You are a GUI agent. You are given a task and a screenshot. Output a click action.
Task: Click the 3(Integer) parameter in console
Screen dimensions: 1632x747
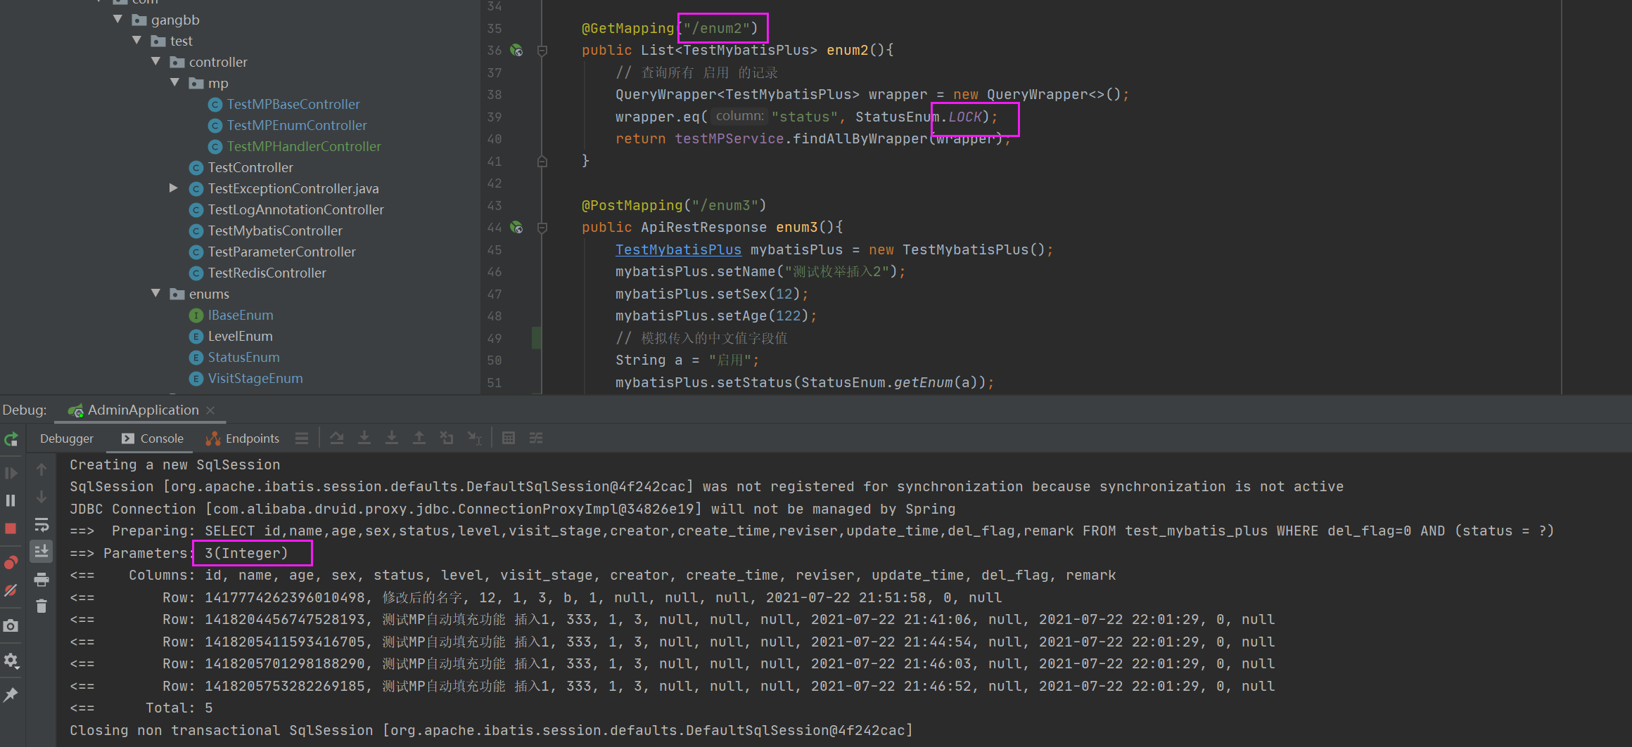coord(246,553)
